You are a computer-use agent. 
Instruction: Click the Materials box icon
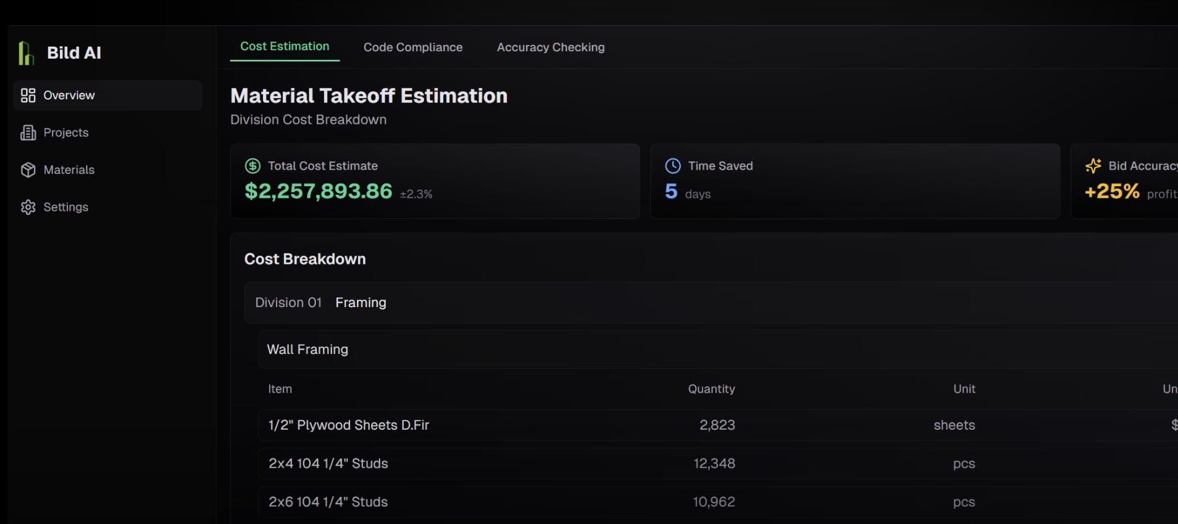click(28, 170)
